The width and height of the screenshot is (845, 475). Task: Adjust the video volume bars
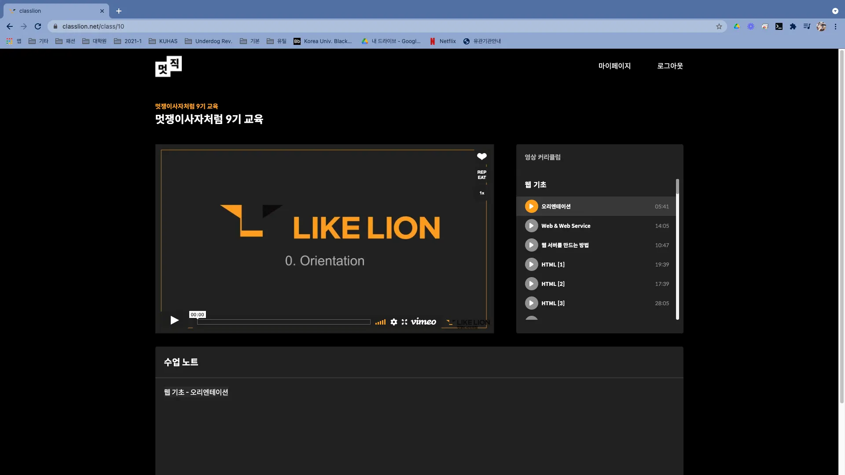click(x=380, y=322)
